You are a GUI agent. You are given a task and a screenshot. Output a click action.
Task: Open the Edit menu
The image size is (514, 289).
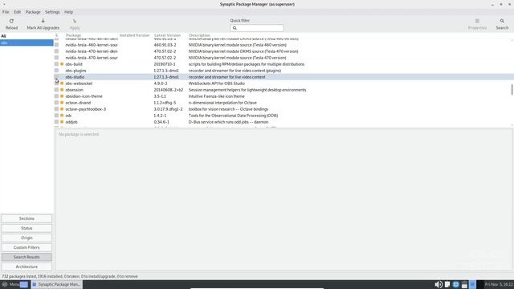17,12
